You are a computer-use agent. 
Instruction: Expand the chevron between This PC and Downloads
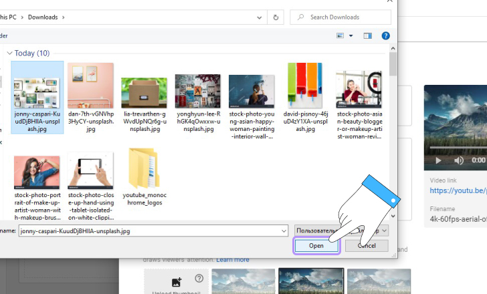pyautogui.click(x=22, y=17)
